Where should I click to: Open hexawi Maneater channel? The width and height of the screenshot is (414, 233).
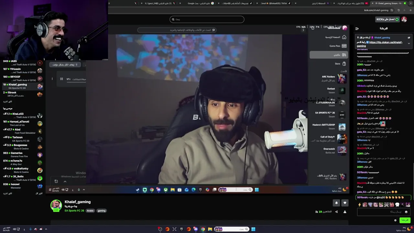click(22, 186)
